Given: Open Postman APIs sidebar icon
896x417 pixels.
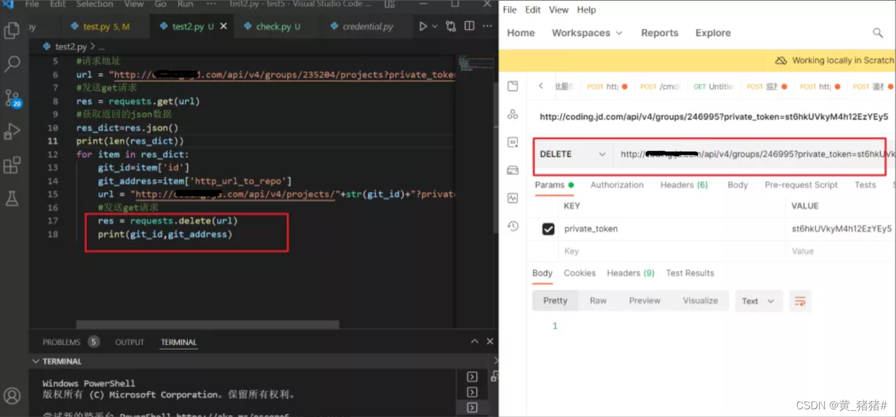Looking at the screenshot, I should coord(513,114).
